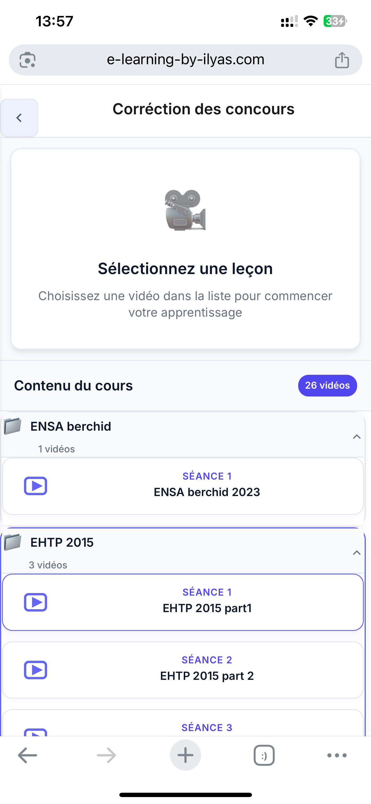371x804 pixels.
Task: Collapse the EHTP 2015 section chevron
Action: click(x=357, y=553)
